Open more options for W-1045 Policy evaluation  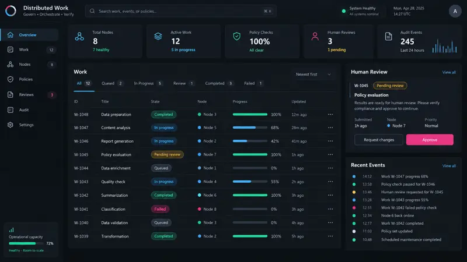(330, 154)
